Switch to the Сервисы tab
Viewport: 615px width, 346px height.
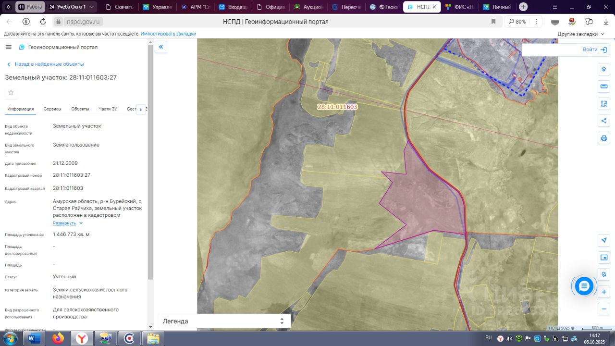(x=52, y=109)
